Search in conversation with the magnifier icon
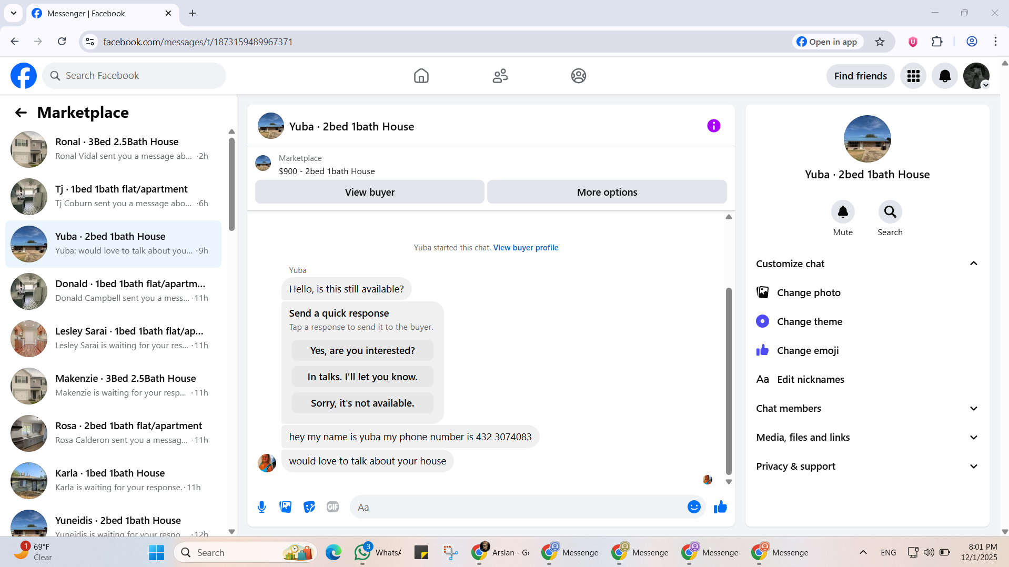 890,212
